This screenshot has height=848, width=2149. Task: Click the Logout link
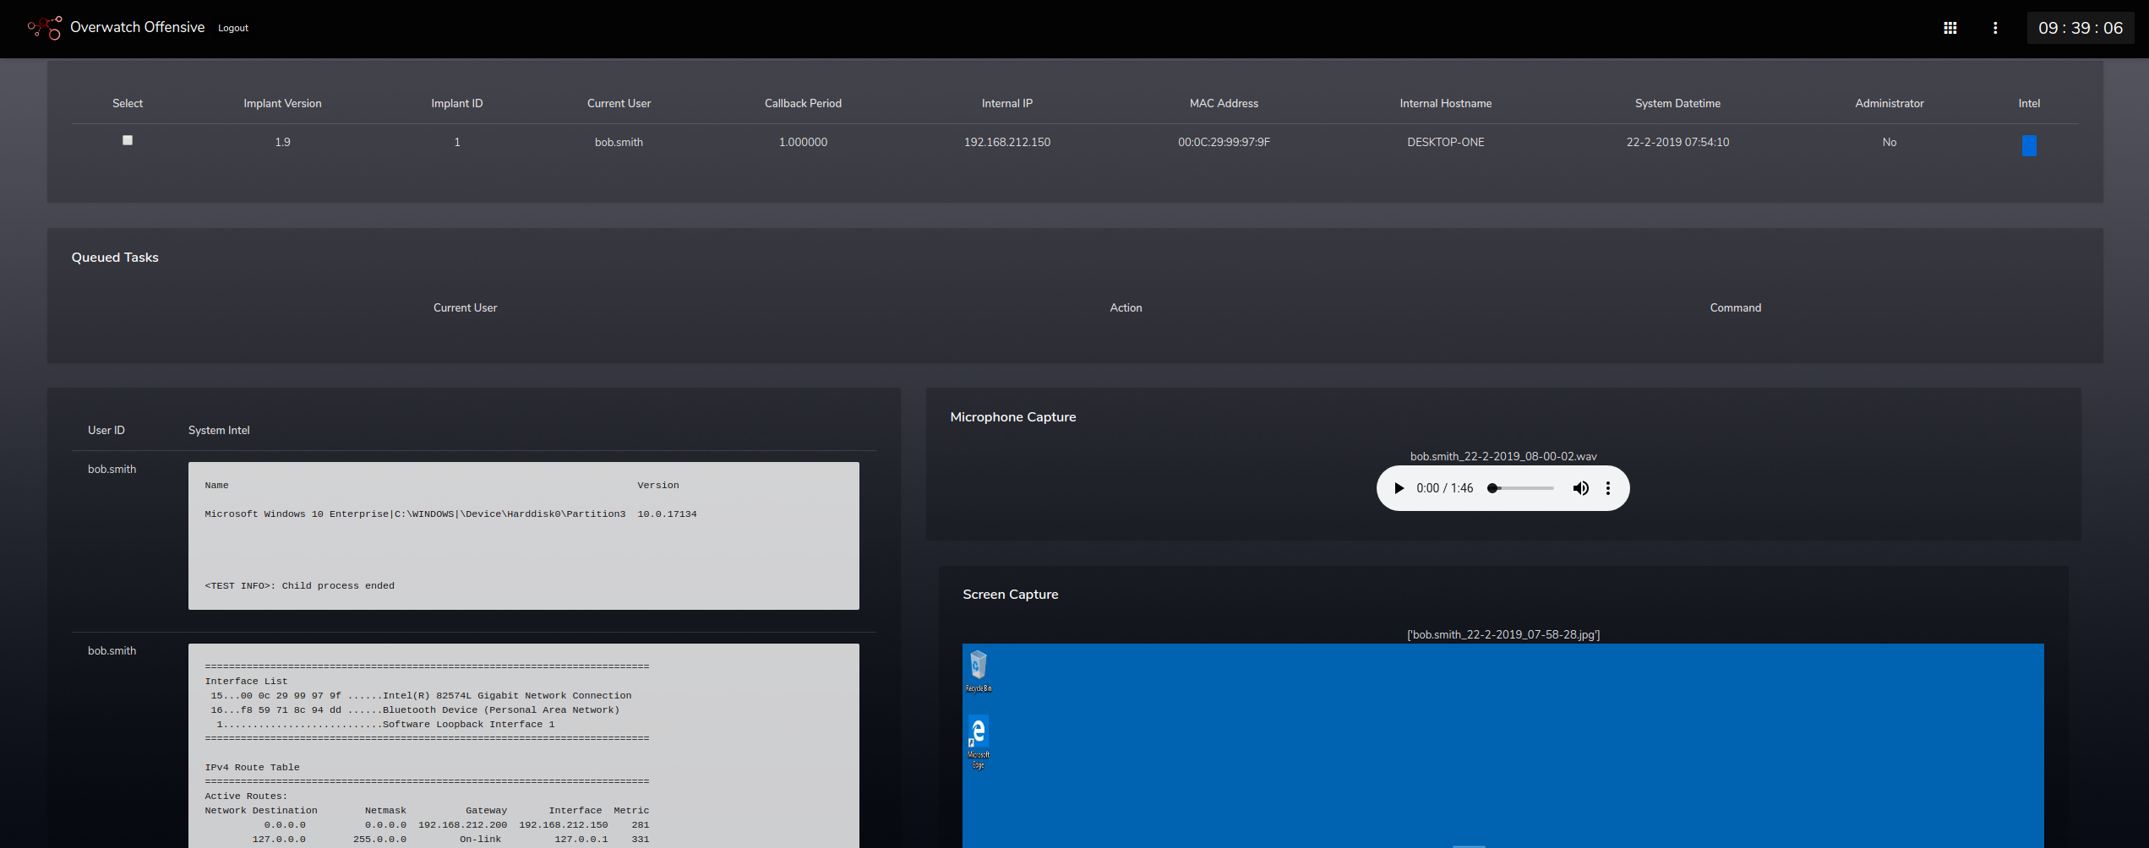233,28
